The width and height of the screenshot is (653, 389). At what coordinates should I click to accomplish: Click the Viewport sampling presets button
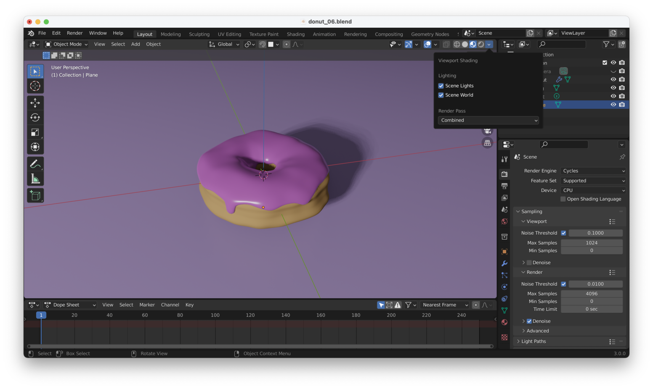[x=612, y=221]
